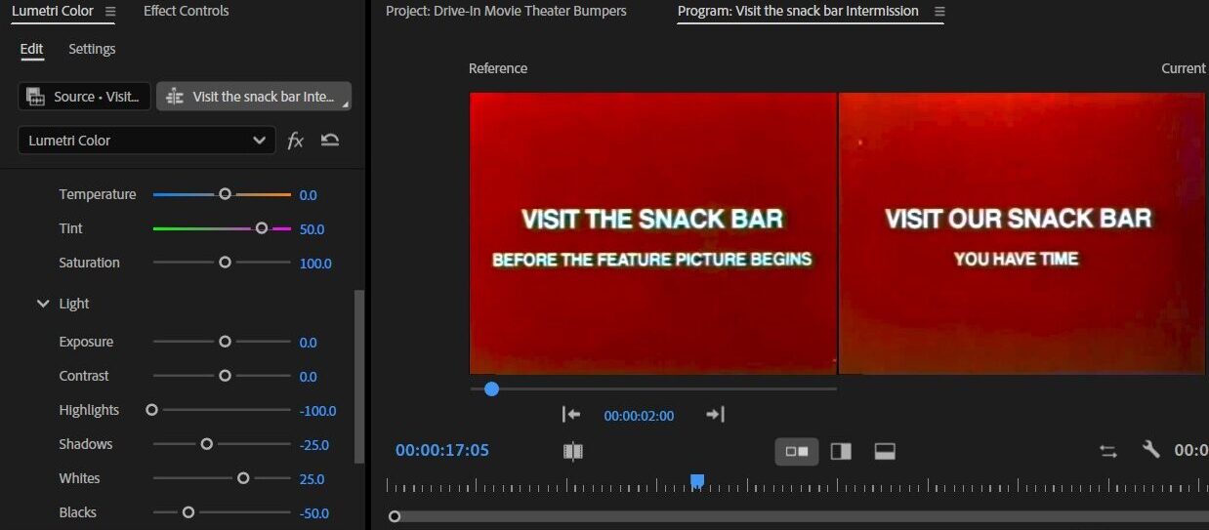The height and width of the screenshot is (530, 1209).
Task: Click the Tint value 50.0
Action: click(x=312, y=229)
